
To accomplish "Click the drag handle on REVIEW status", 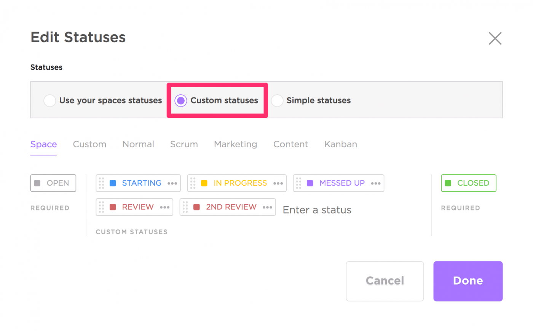I will click(101, 207).
